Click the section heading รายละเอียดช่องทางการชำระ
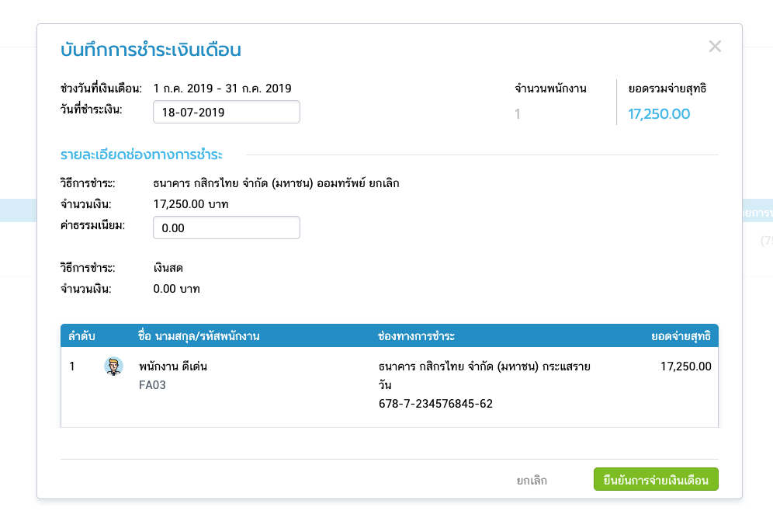Image resolution: width=773 pixels, height=528 pixels. (x=141, y=155)
